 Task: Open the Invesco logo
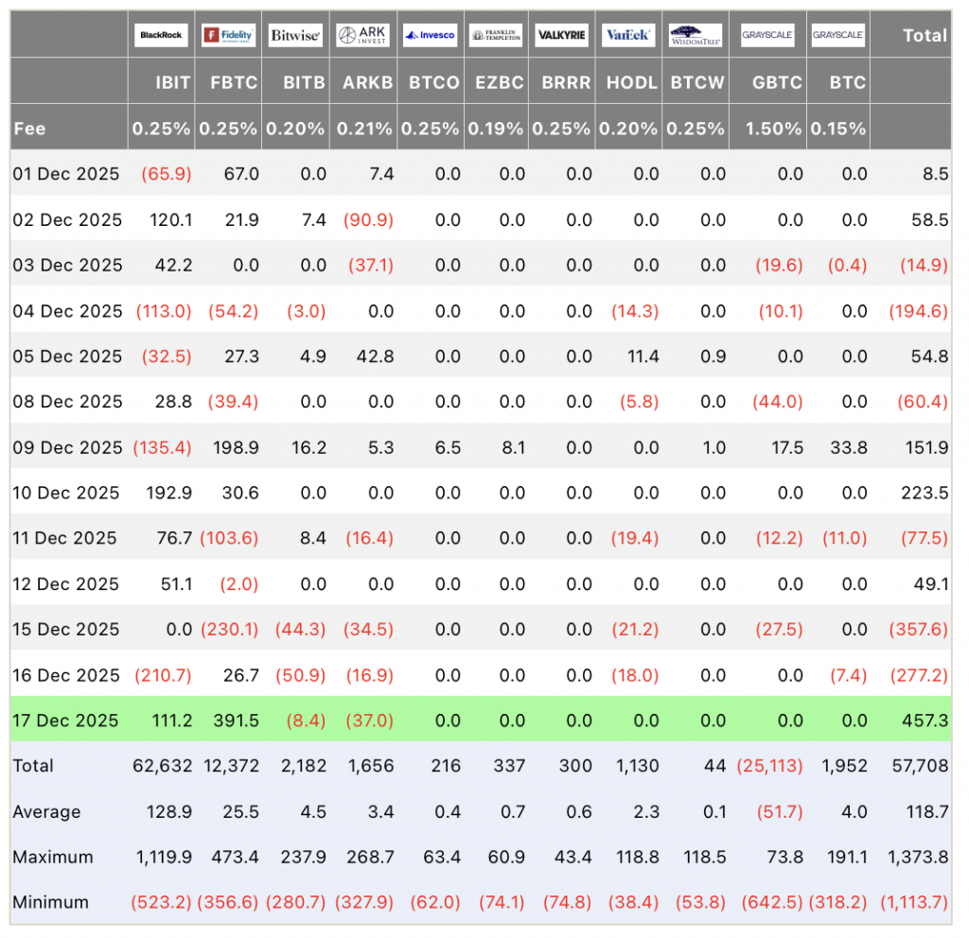[x=430, y=35]
